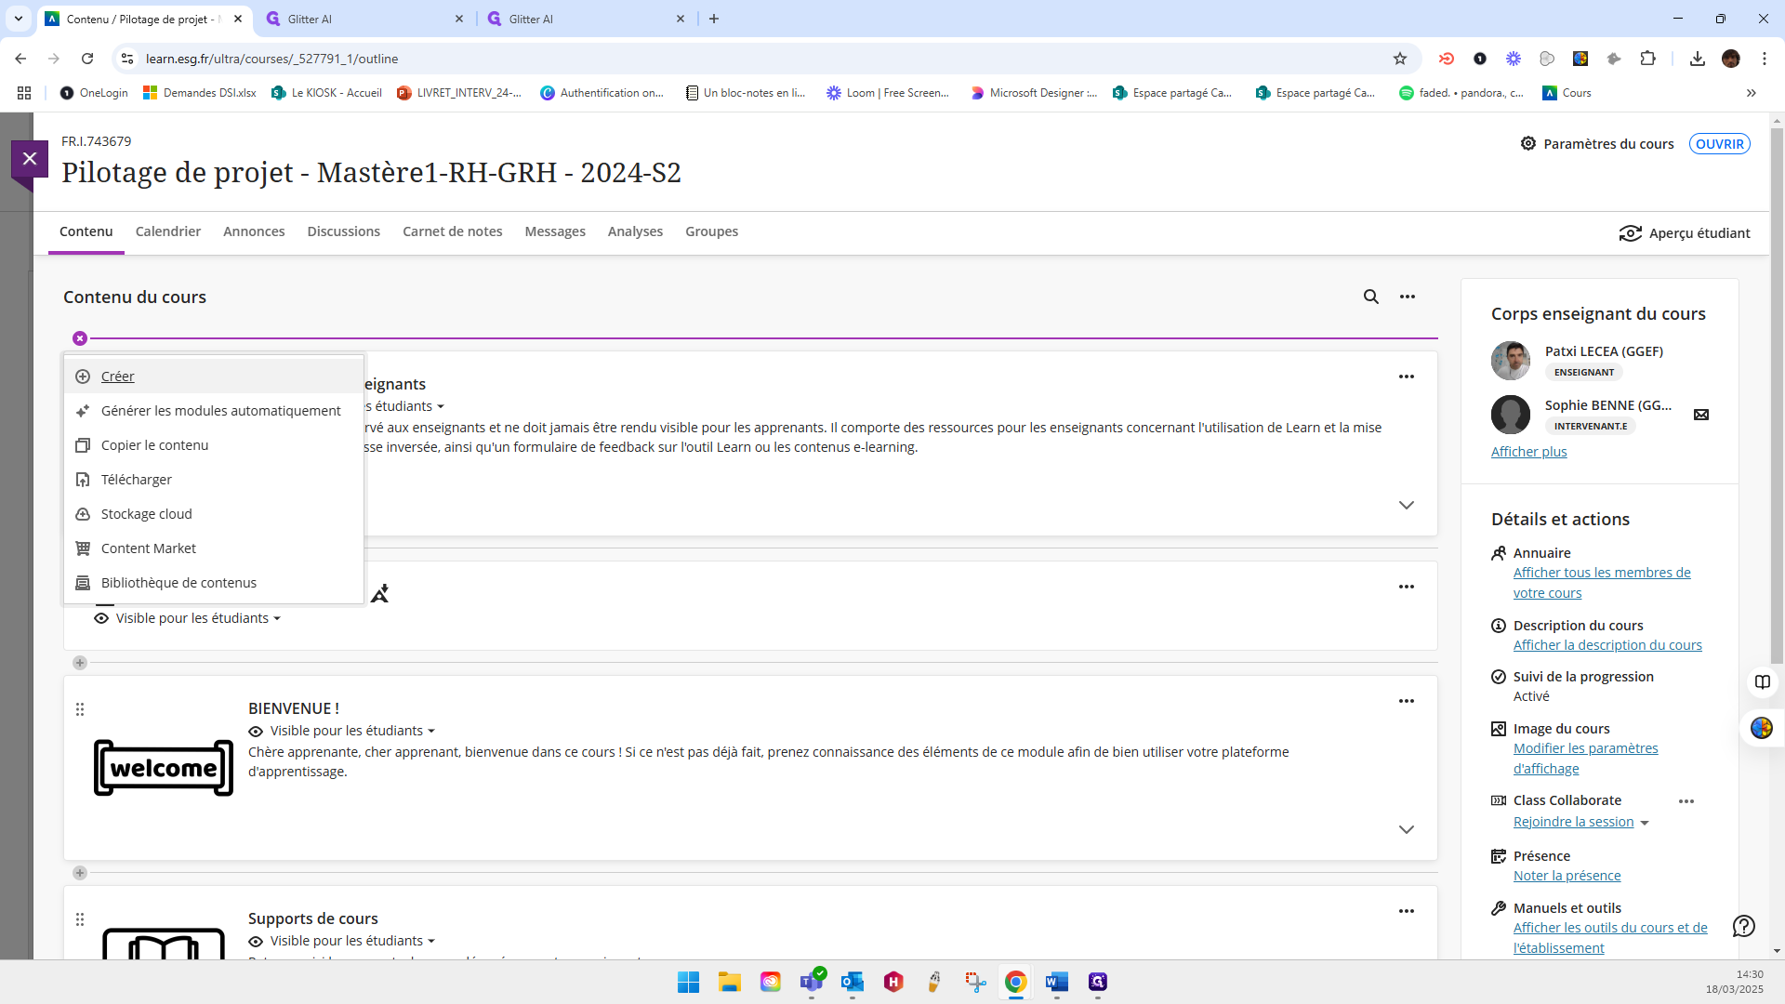Add content above Supports de cours
1785x1004 pixels.
(80, 873)
